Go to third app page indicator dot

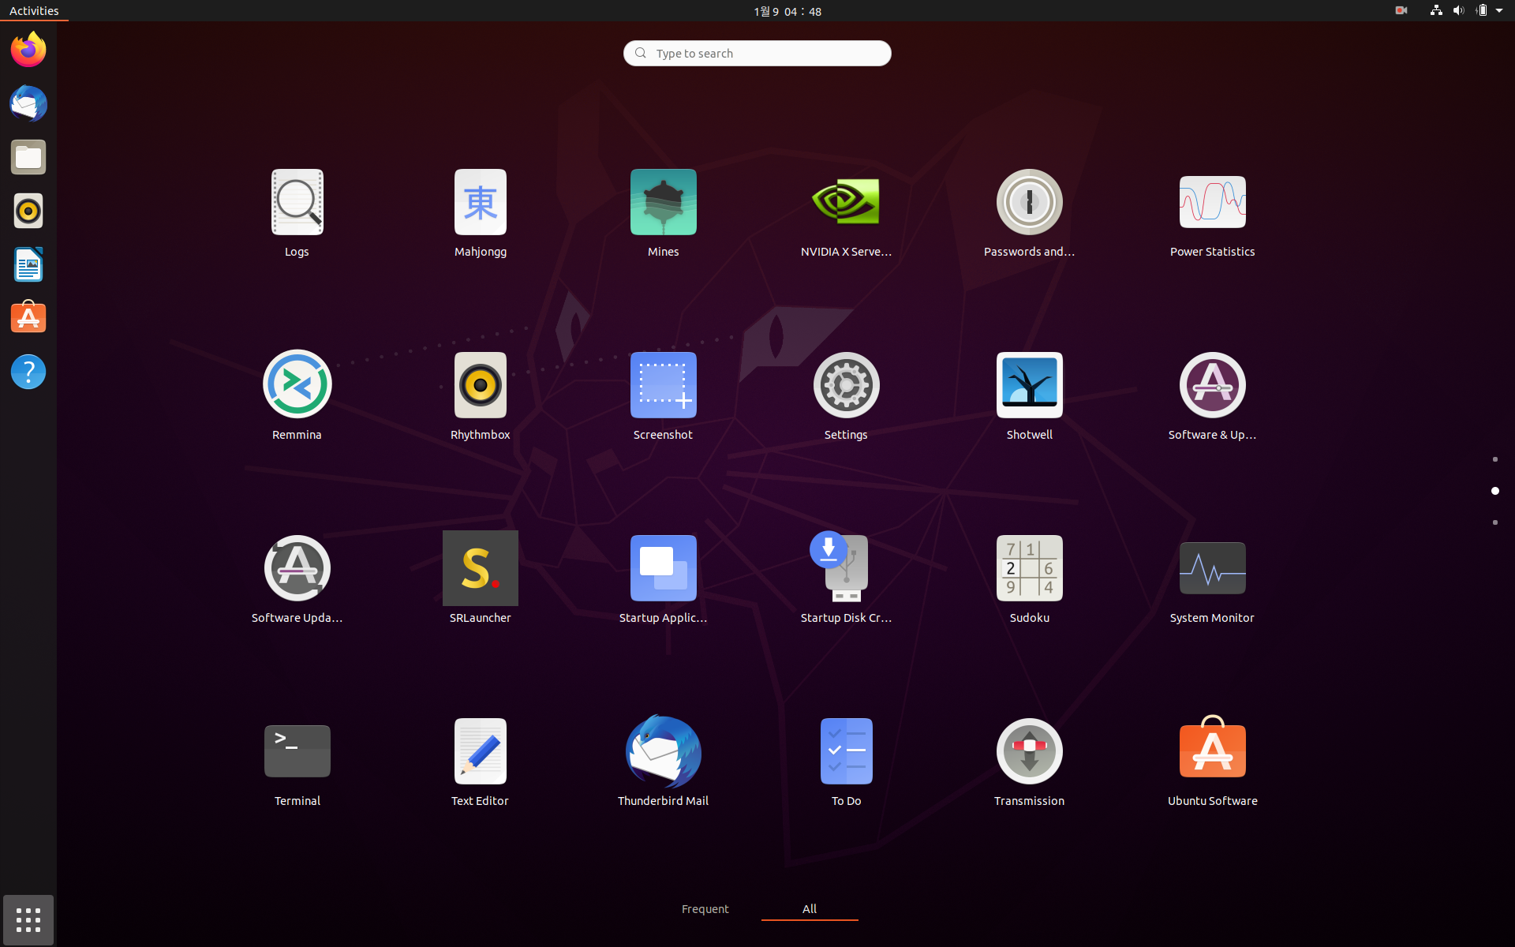(1494, 522)
